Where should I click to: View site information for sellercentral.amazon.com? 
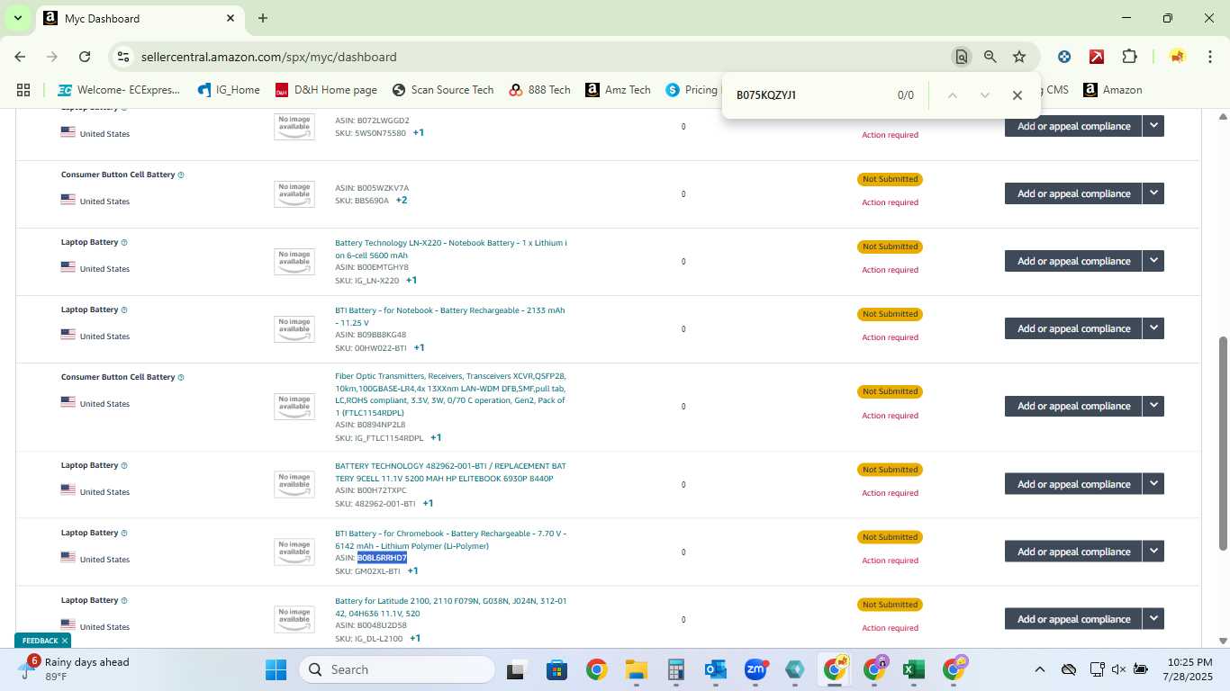123,57
